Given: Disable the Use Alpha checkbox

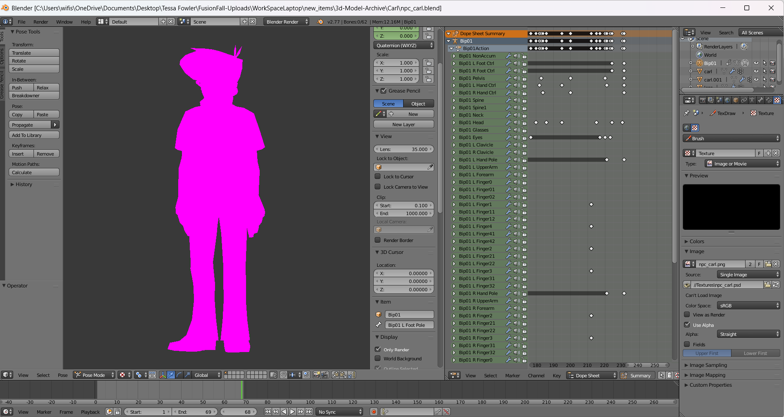Looking at the screenshot, I should [x=687, y=325].
